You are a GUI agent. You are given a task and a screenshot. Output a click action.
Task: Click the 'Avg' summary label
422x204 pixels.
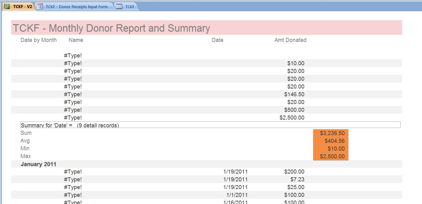(25, 141)
